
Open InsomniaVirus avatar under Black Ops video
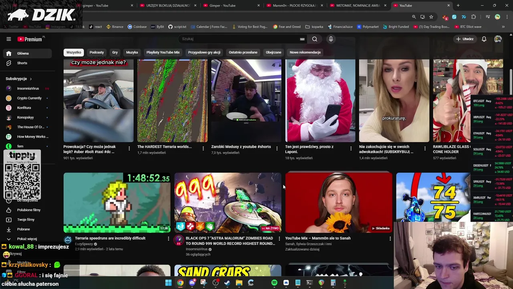tap(179, 240)
